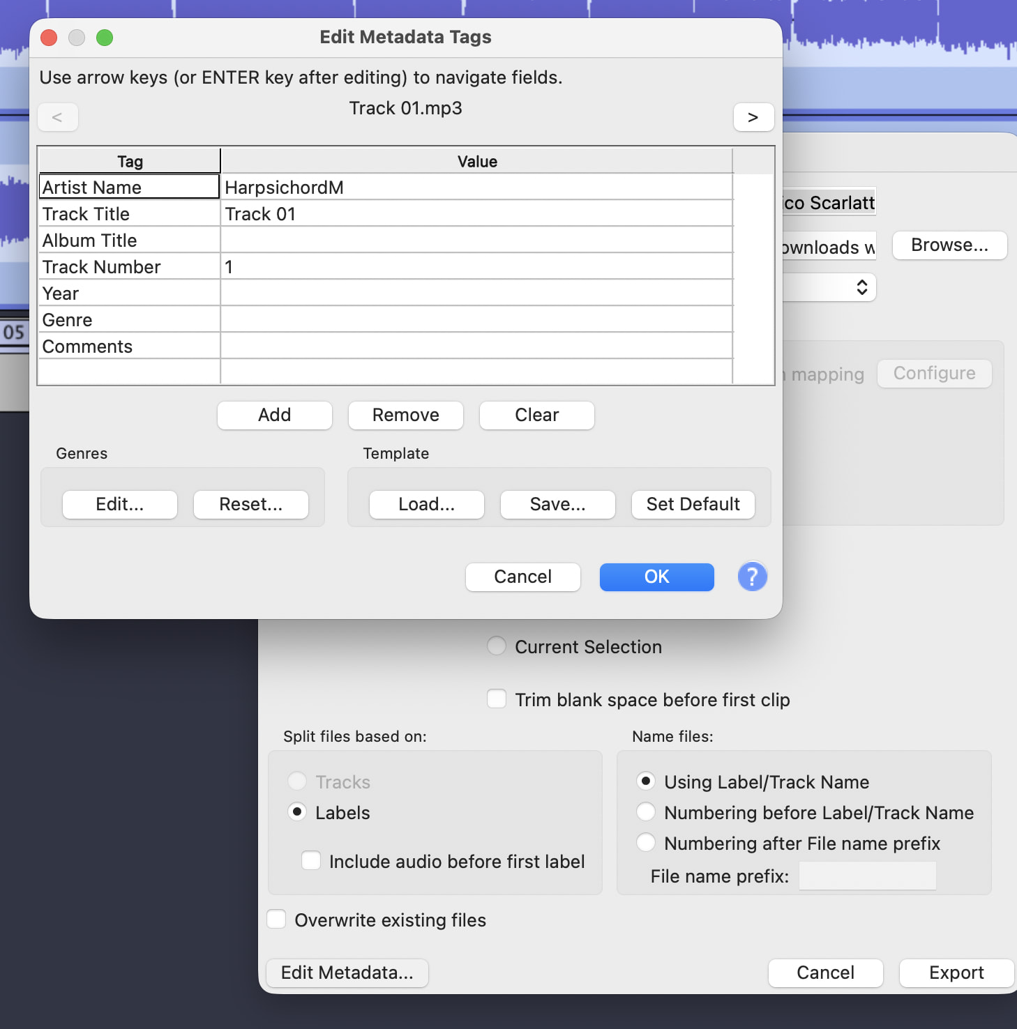Click the empty Album Title value cell

tap(476, 240)
